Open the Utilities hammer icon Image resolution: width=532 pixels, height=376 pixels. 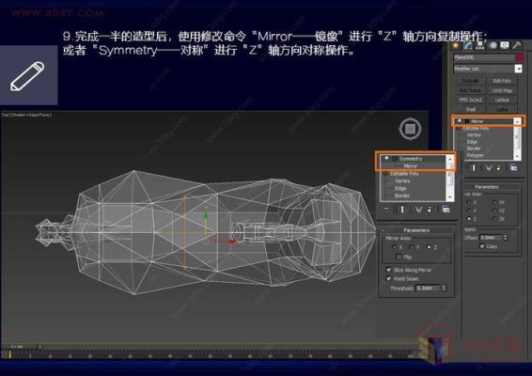click(x=517, y=45)
